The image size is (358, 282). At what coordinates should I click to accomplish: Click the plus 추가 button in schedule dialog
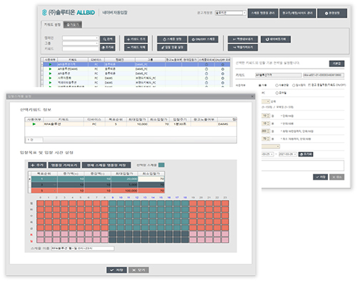pyautogui.click(x=37, y=165)
